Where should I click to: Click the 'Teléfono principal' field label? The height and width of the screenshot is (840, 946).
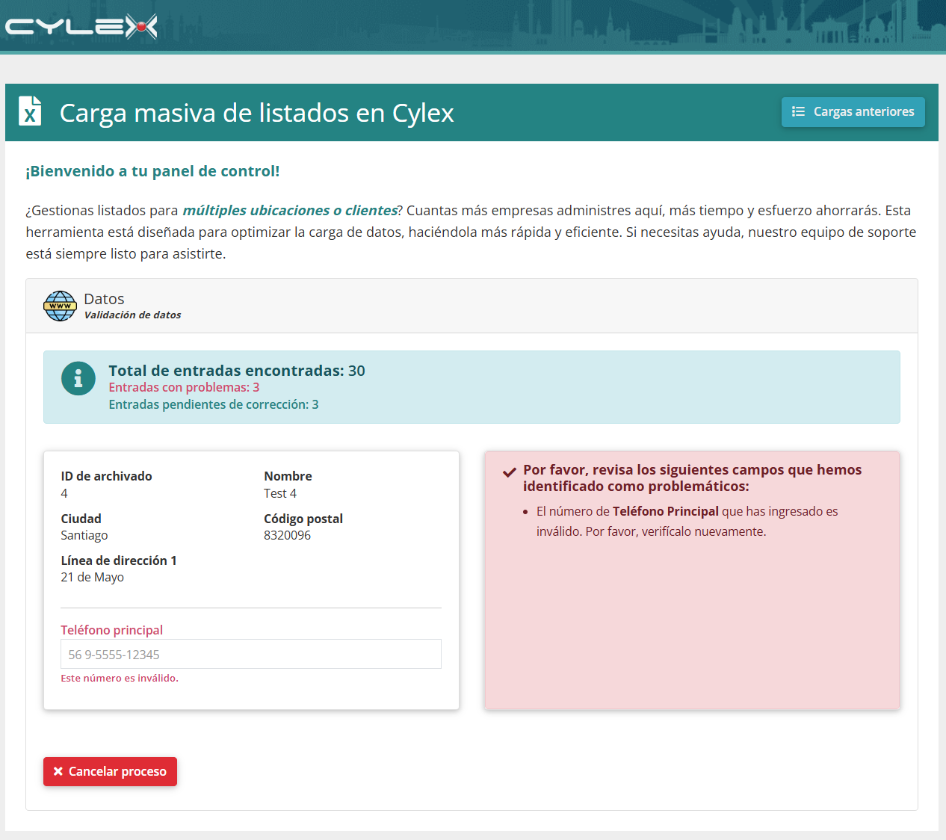tap(112, 630)
